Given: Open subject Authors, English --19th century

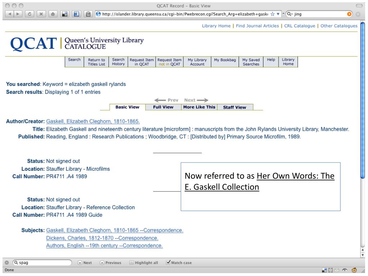Looking at the screenshot, I should (x=105, y=245).
